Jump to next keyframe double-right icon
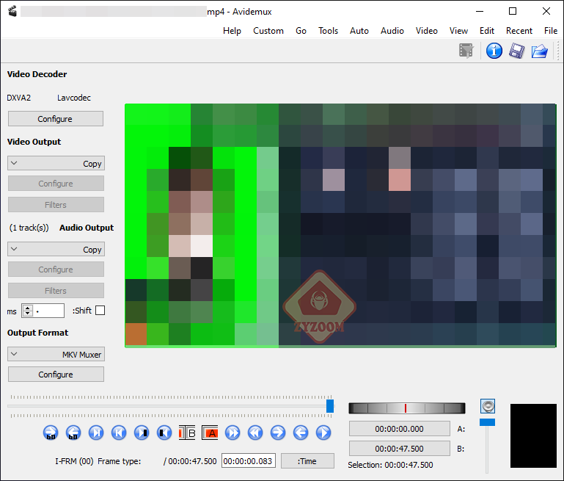The width and height of the screenshot is (564, 481). coord(232,433)
